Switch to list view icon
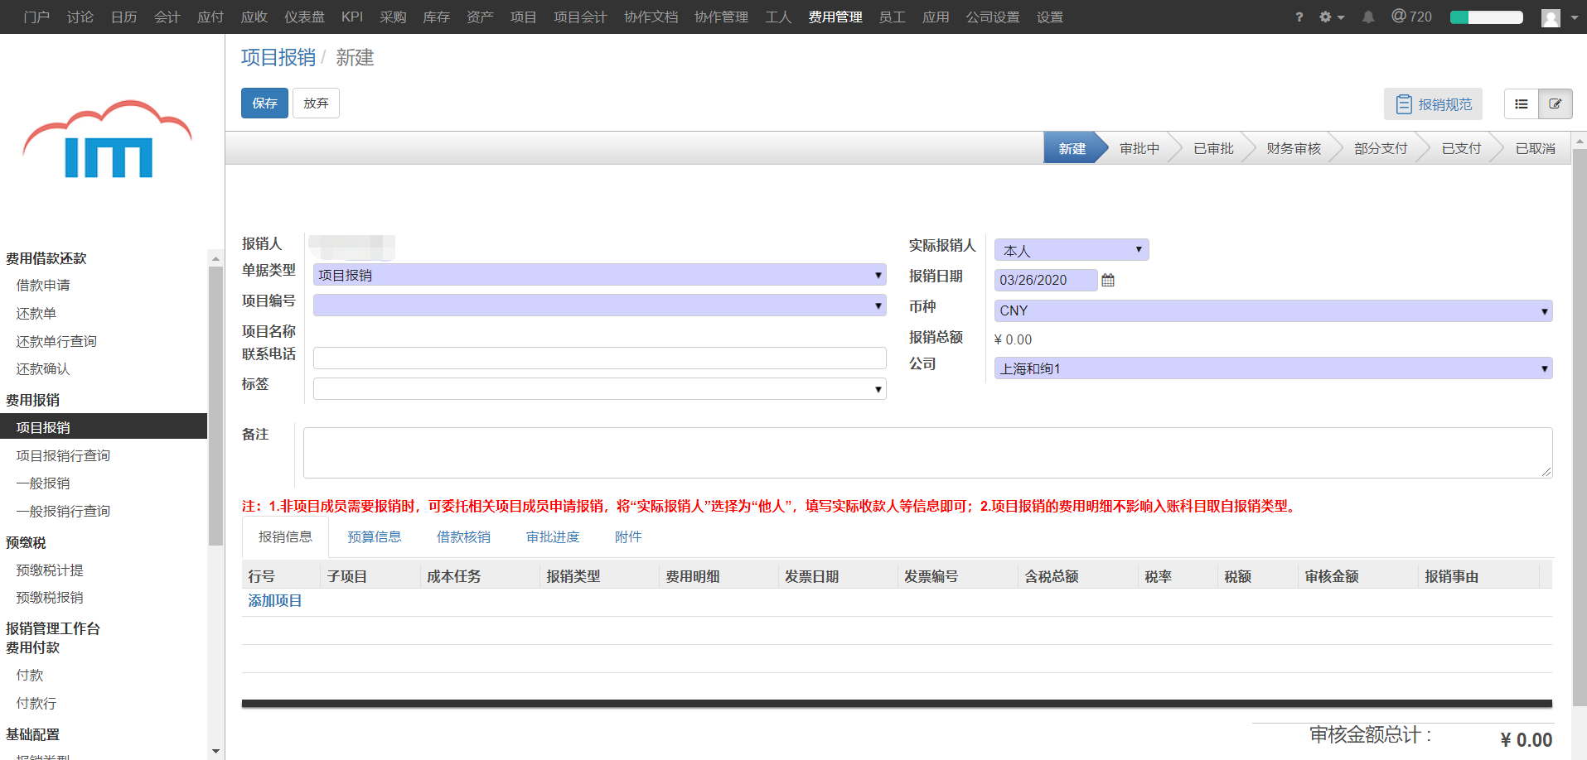1587x760 pixels. (x=1522, y=104)
